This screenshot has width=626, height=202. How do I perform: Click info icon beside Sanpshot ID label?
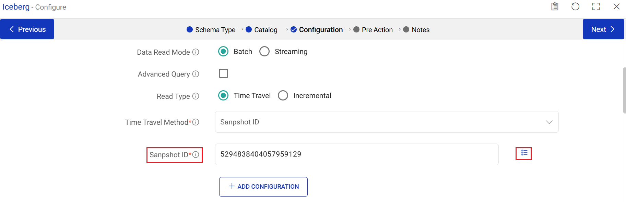[196, 154]
